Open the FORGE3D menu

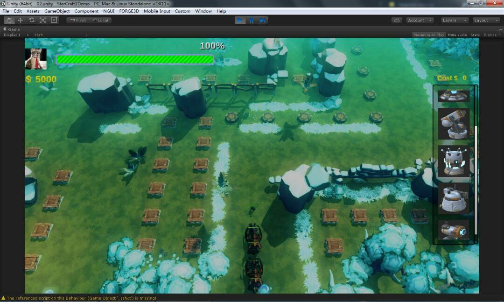click(129, 11)
